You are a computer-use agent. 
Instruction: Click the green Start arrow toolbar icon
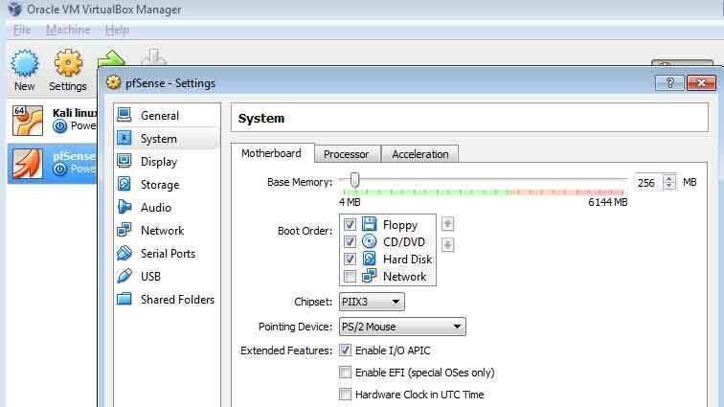[x=111, y=58]
